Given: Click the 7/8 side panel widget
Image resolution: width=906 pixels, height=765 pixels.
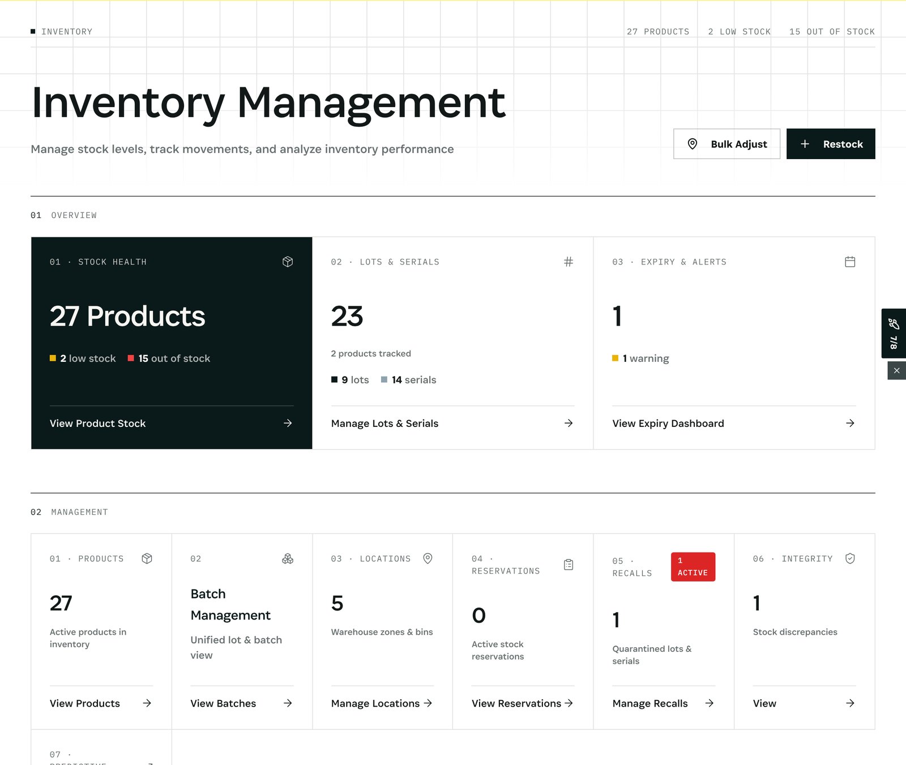Looking at the screenshot, I should click(894, 334).
